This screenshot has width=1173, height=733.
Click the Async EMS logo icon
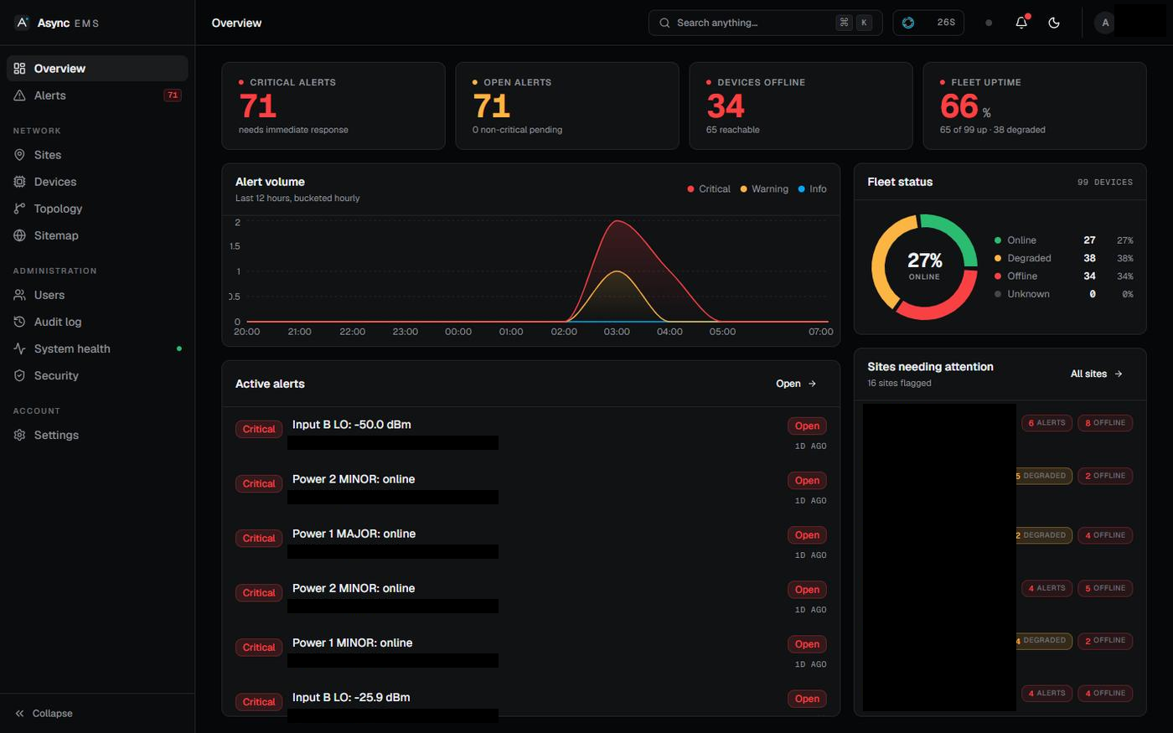pyautogui.click(x=23, y=23)
